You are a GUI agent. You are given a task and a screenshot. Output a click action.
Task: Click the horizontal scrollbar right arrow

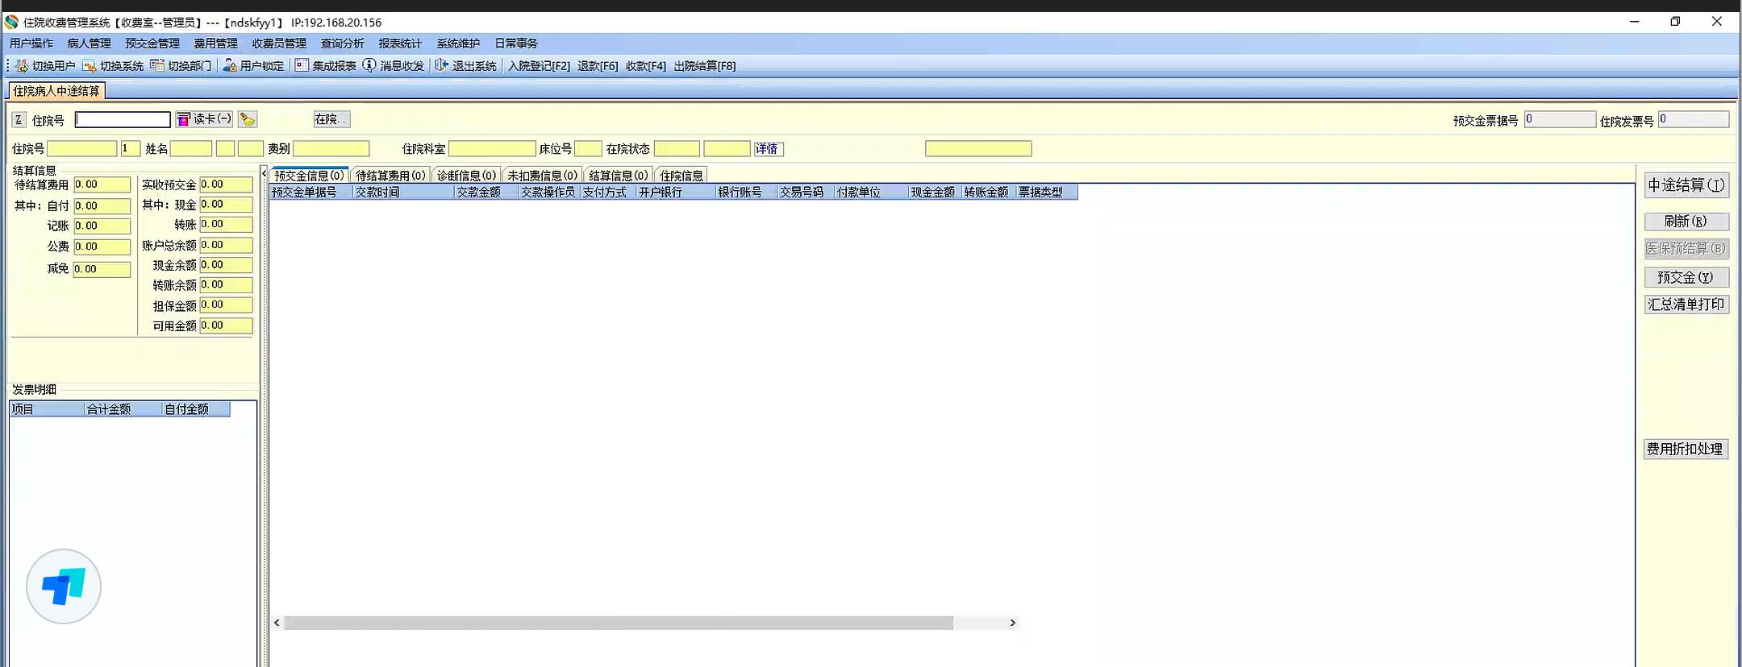click(x=1013, y=623)
